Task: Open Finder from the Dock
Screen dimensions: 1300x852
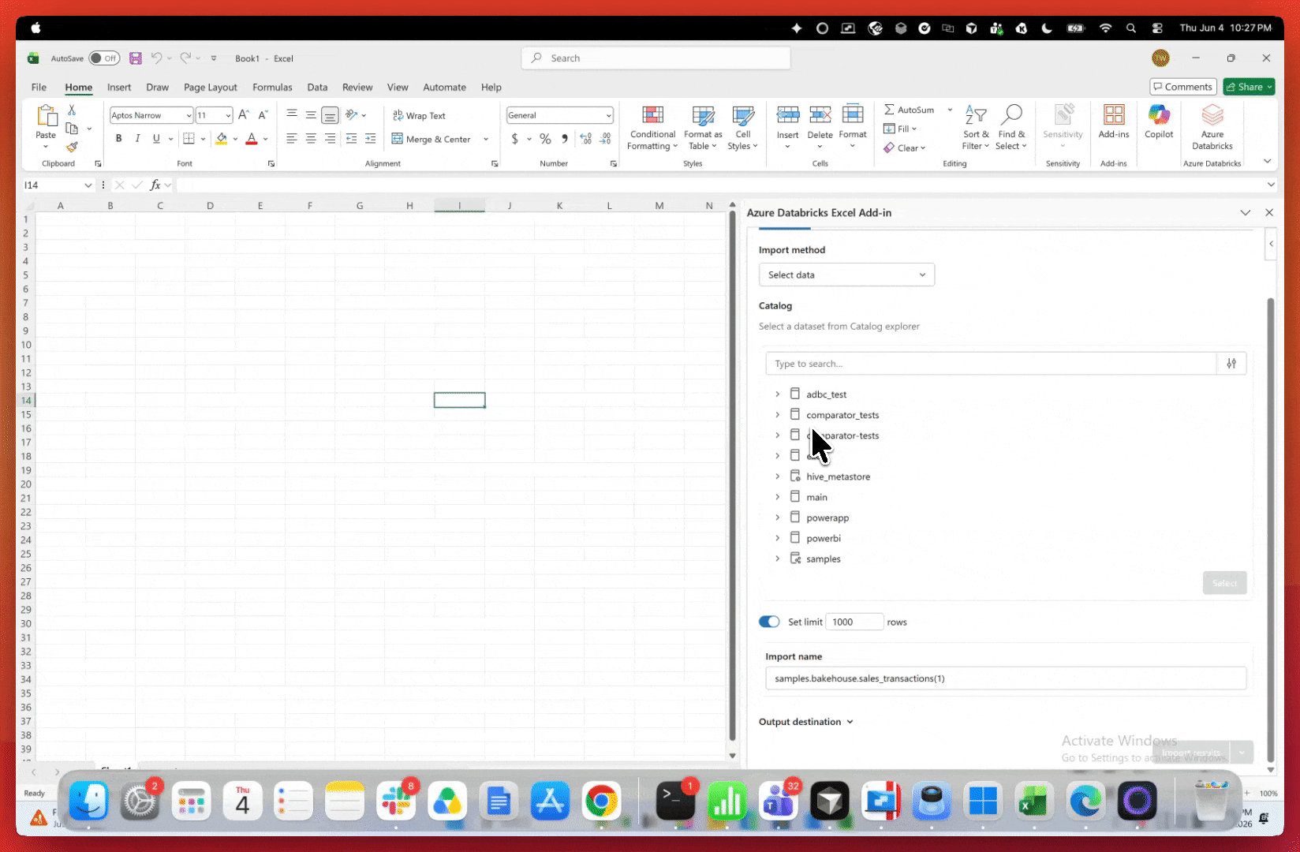Action: (x=88, y=802)
